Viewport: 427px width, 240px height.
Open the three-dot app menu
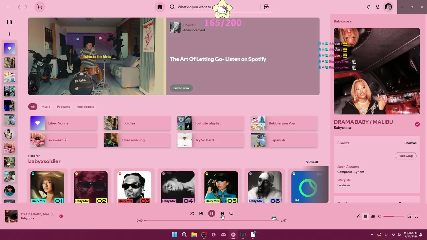[8, 7]
